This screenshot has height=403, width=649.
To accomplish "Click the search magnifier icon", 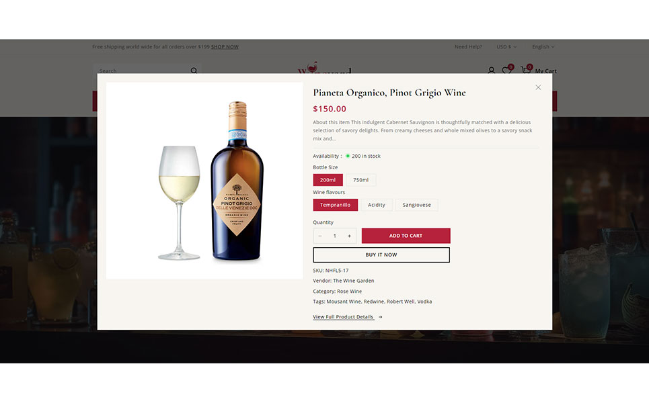I will coord(194,71).
